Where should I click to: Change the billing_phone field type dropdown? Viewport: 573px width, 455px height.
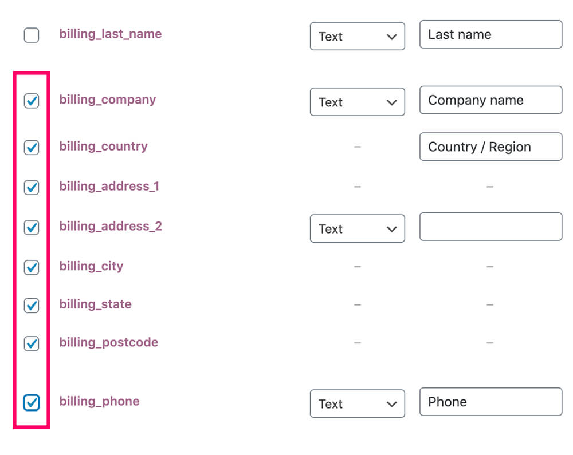tap(357, 404)
